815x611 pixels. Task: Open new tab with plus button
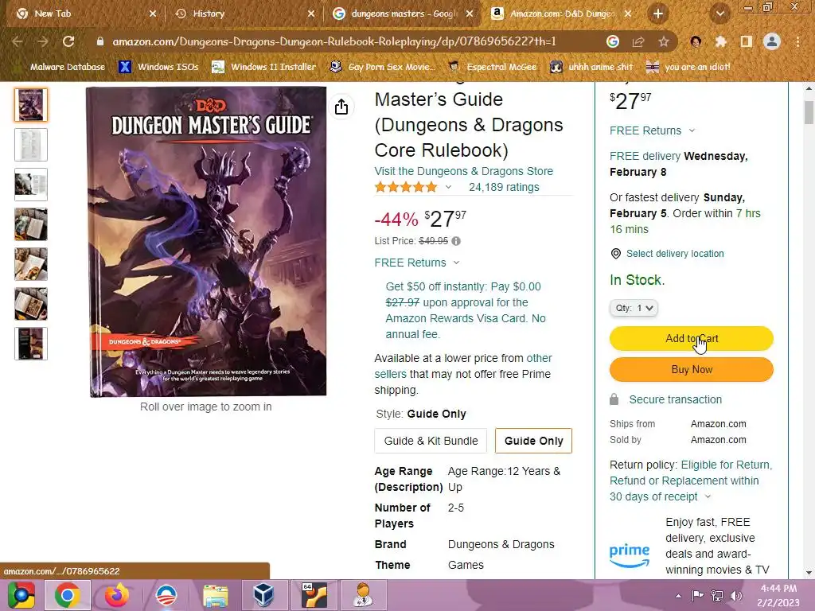[657, 14]
